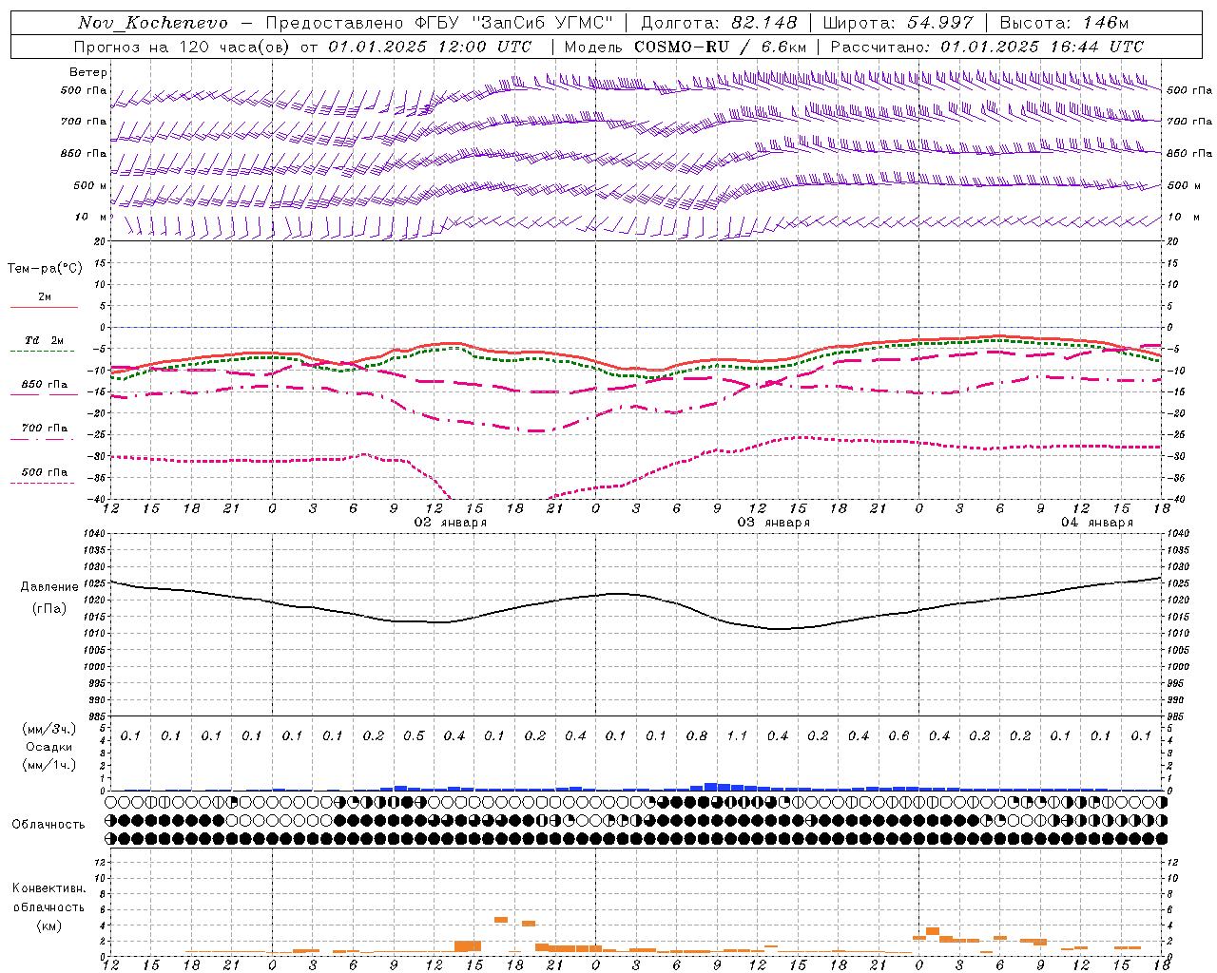Click the 'Тем-ра(°C)' temperature panel label
Image resolution: width=1217 pixels, height=973 pixels.
tap(45, 269)
